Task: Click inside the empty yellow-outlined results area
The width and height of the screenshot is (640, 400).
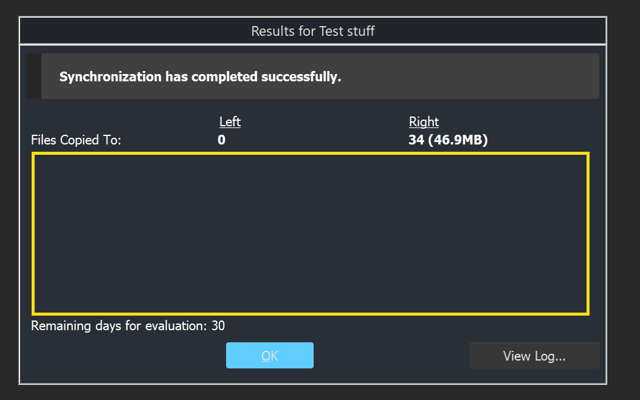Action: [311, 234]
